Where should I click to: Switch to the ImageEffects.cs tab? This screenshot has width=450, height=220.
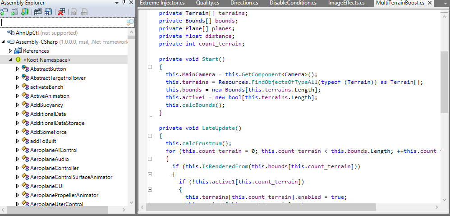coord(346,3)
